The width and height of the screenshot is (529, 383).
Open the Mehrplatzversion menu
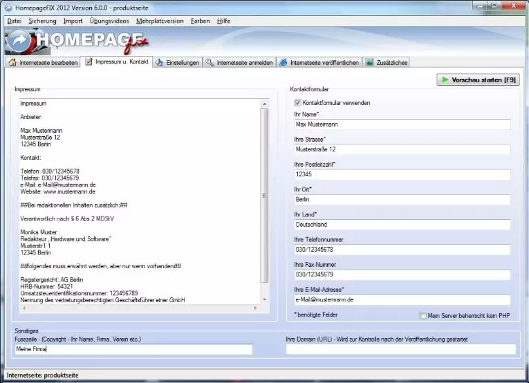160,21
